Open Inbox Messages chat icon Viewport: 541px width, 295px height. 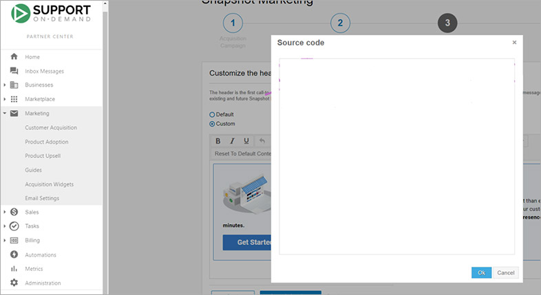click(14, 71)
